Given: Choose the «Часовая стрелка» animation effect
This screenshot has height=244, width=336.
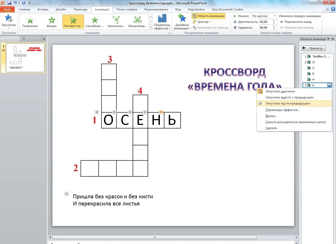Looking at the screenshot, I should (x=73, y=22).
